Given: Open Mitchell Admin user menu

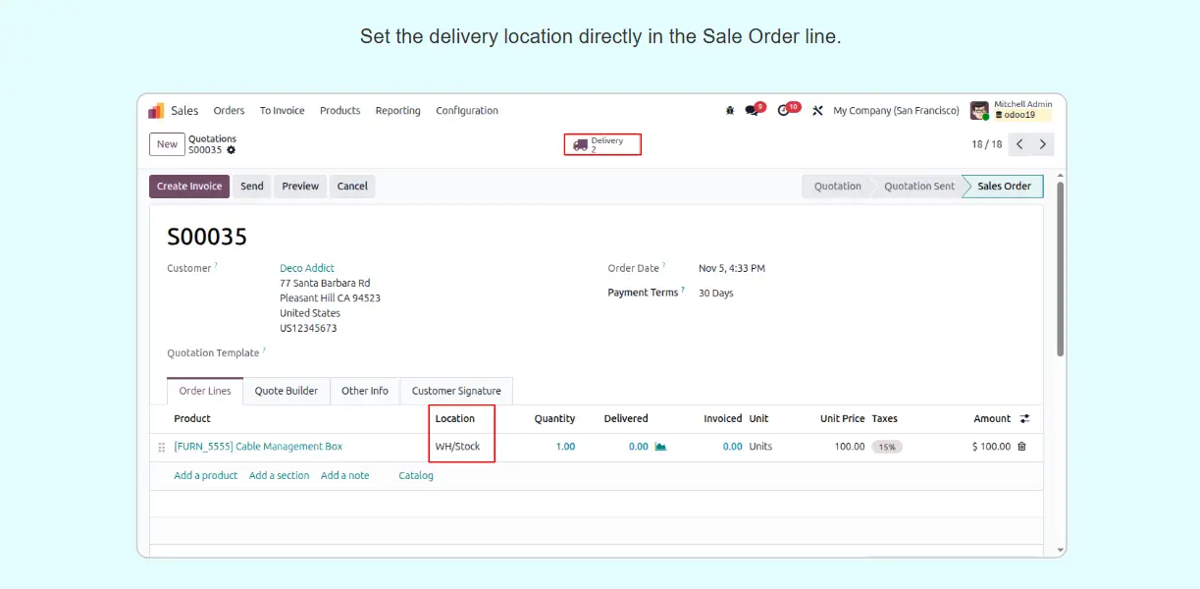Looking at the screenshot, I should (1011, 110).
